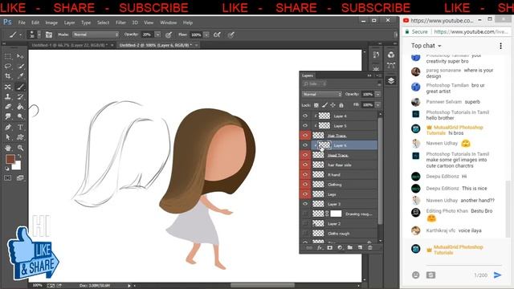This screenshot has height=289, width=514.
Task: Select the Quick Selection tool
Action: 20,67
